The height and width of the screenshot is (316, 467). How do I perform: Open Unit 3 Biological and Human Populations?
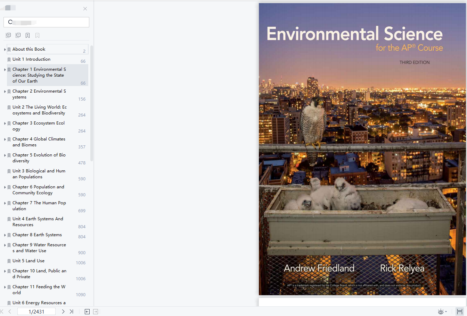pyautogui.click(x=39, y=174)
